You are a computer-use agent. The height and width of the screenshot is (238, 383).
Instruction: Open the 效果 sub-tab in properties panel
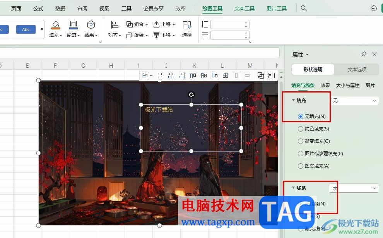coord(325,85)
